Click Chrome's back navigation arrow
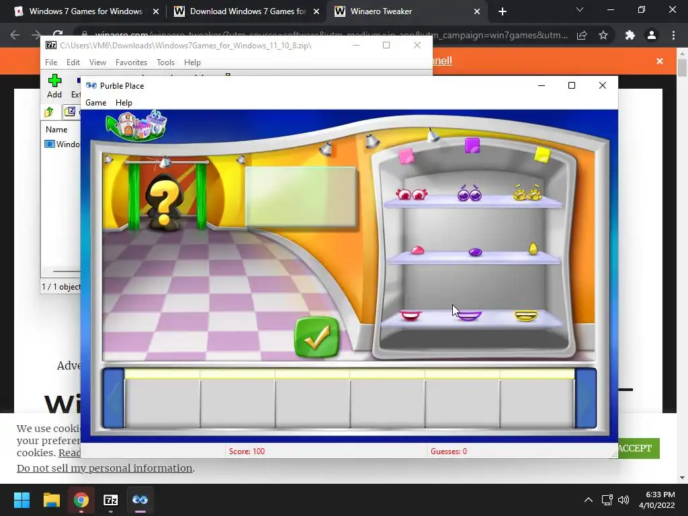The height and width of the screenshot is (516, 688). pyautogui.click(x=15, y=35)
